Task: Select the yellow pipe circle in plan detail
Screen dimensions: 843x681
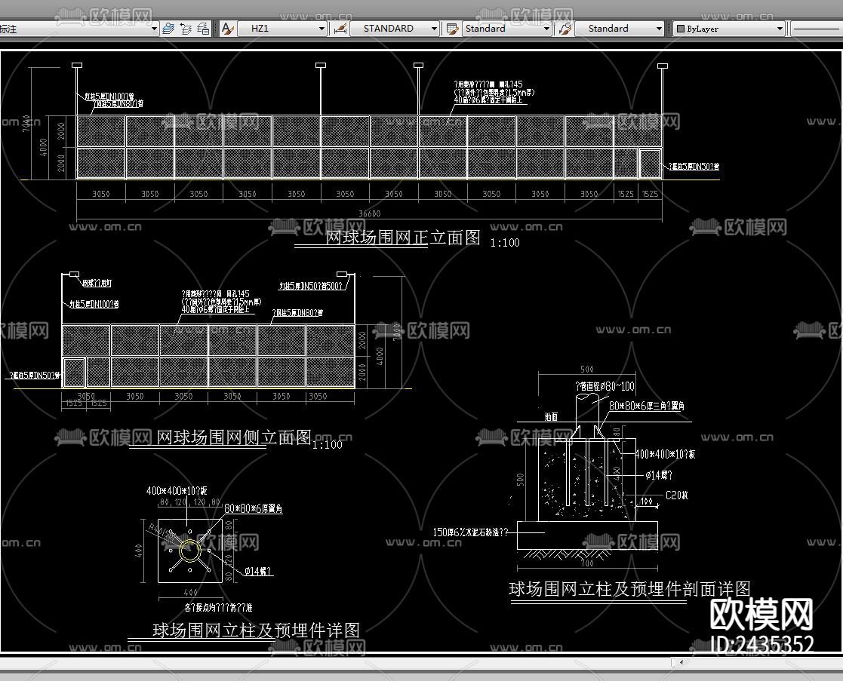Action: pos(189,551)
